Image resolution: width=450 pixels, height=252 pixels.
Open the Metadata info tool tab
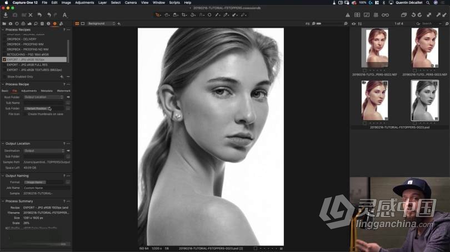pyautogui.click(x=48, y=24)
